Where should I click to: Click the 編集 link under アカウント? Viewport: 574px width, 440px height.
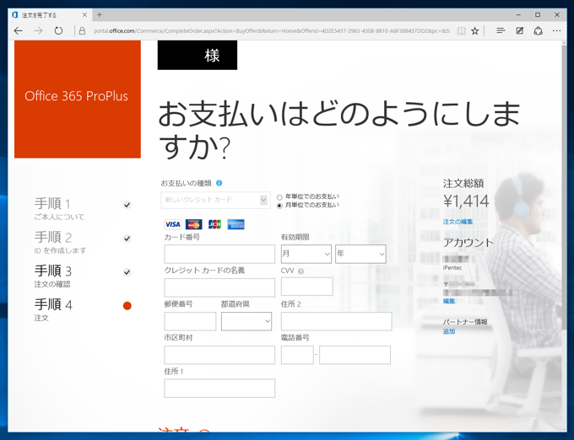click(x=449, y=301)
